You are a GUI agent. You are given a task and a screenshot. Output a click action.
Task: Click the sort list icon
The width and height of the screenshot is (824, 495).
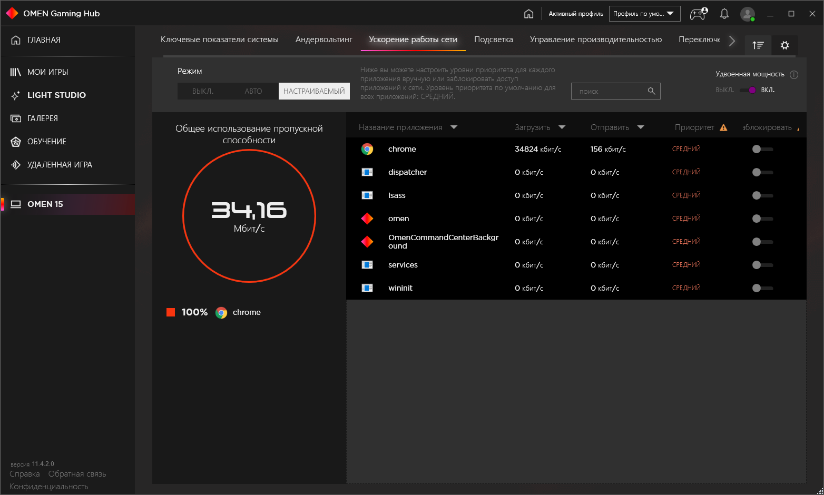point(758,45)
